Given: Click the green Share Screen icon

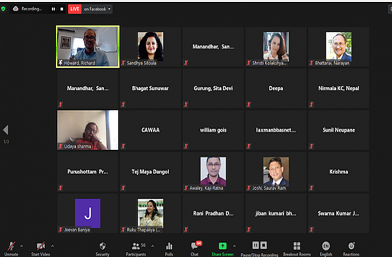Looking at the screenshot, I should (222, 246).
